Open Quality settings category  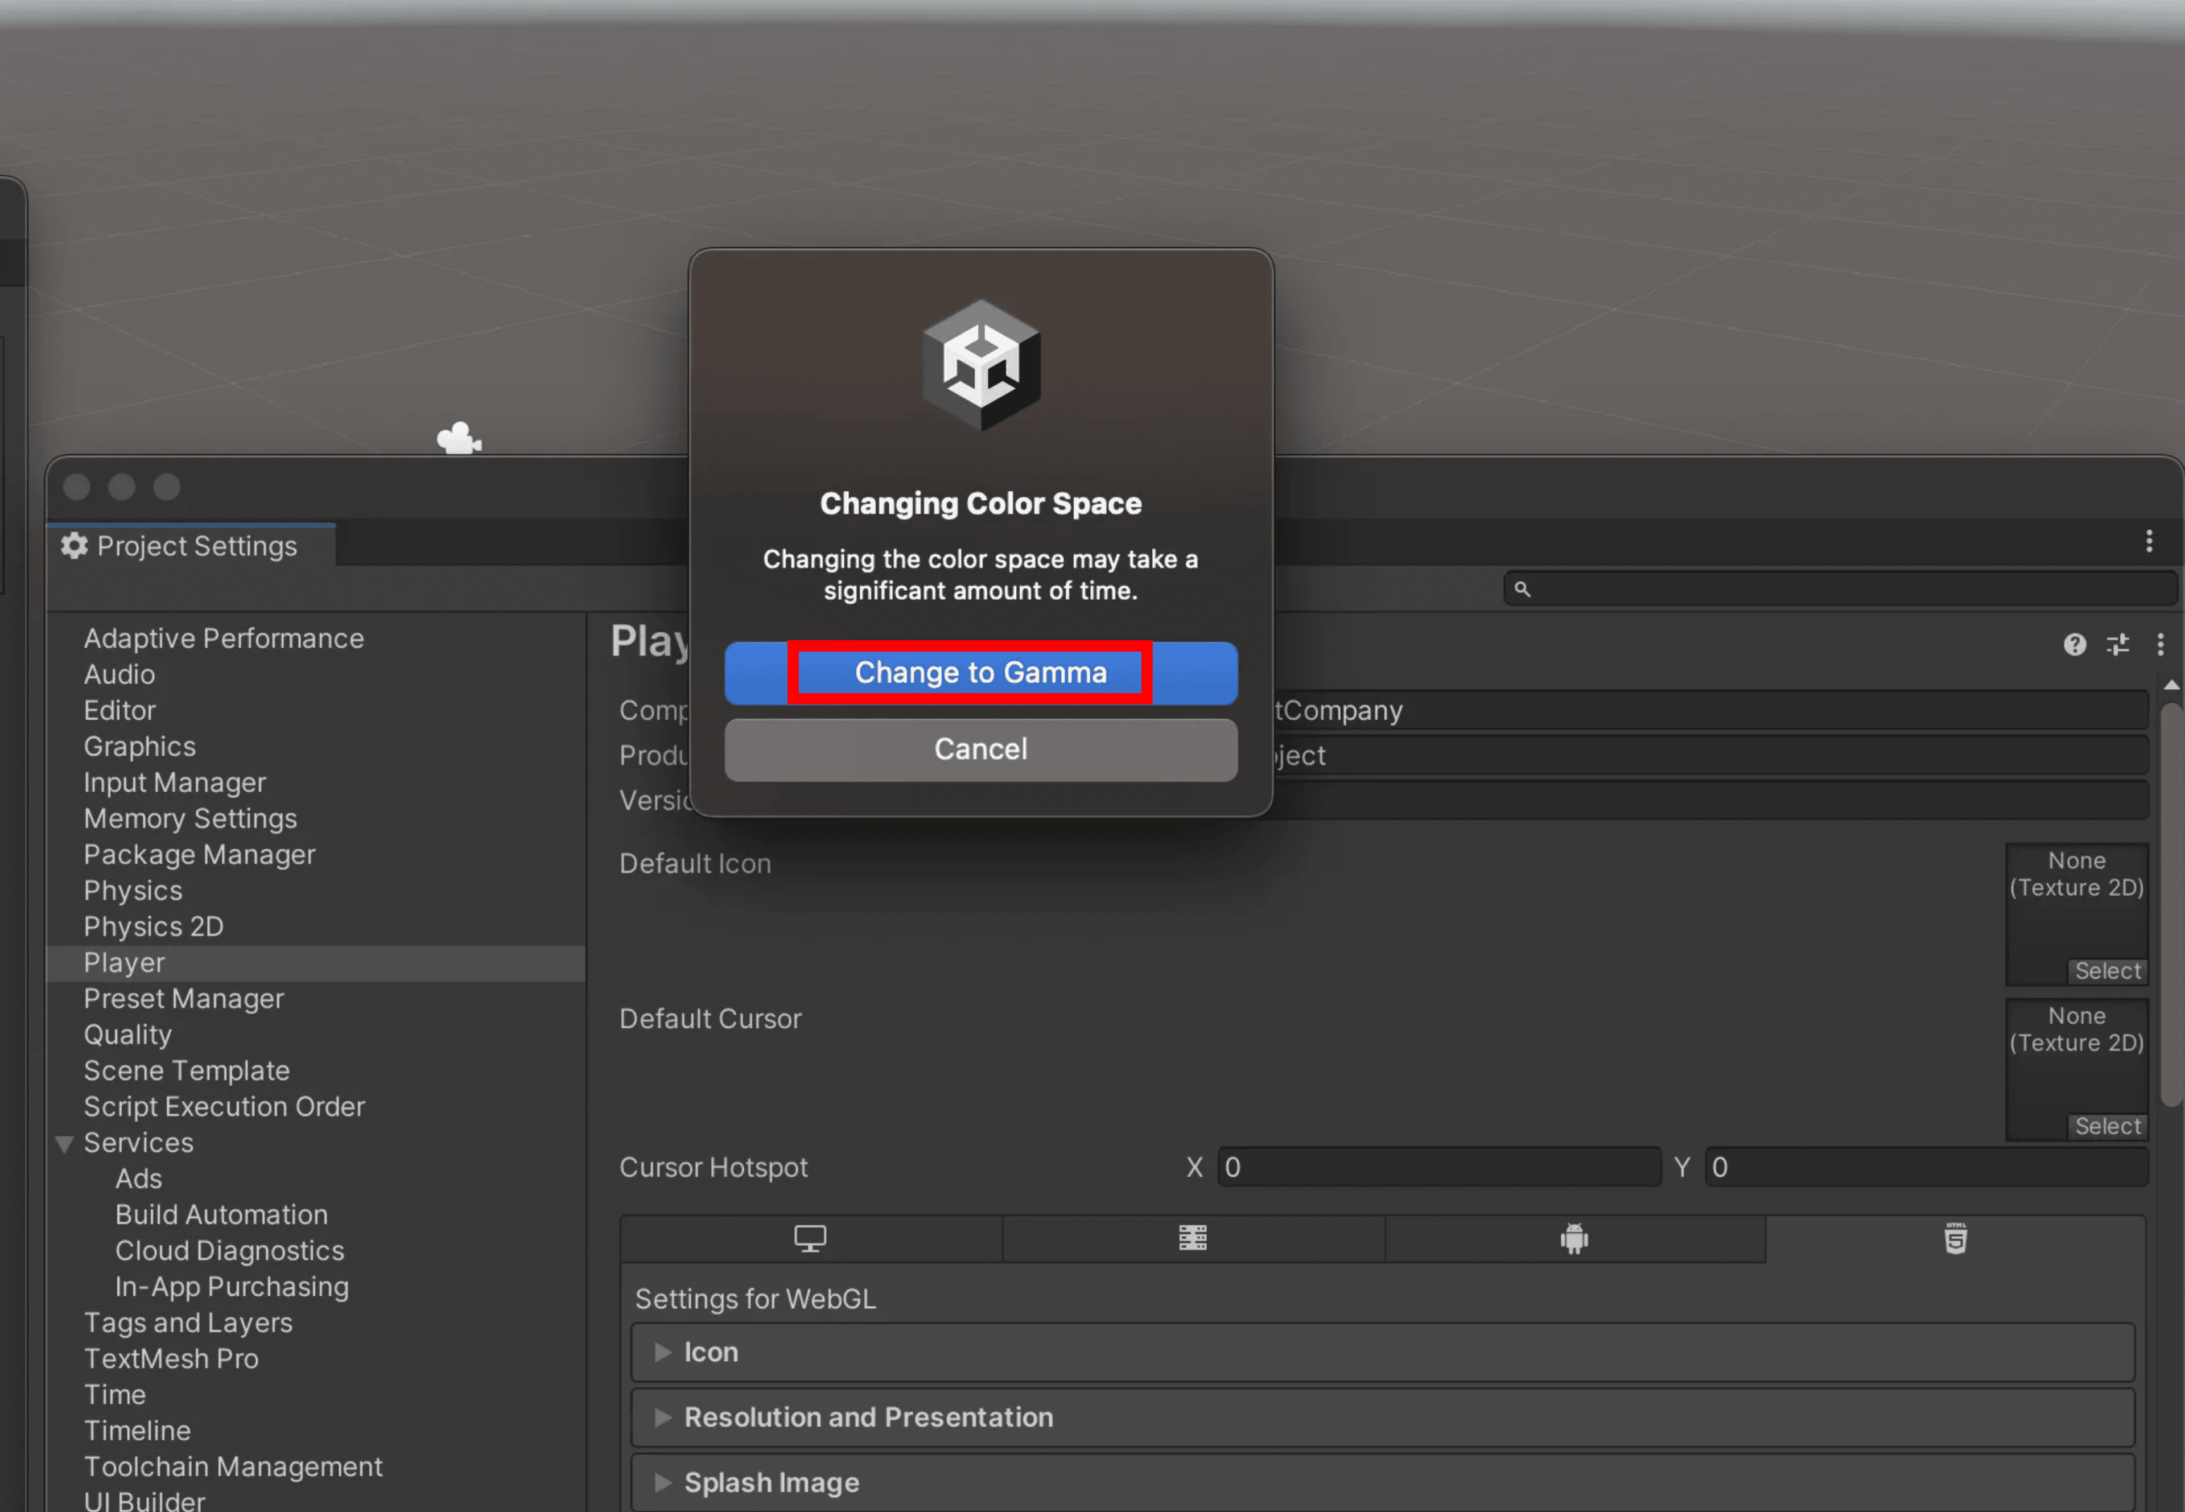coord(128,1035)
